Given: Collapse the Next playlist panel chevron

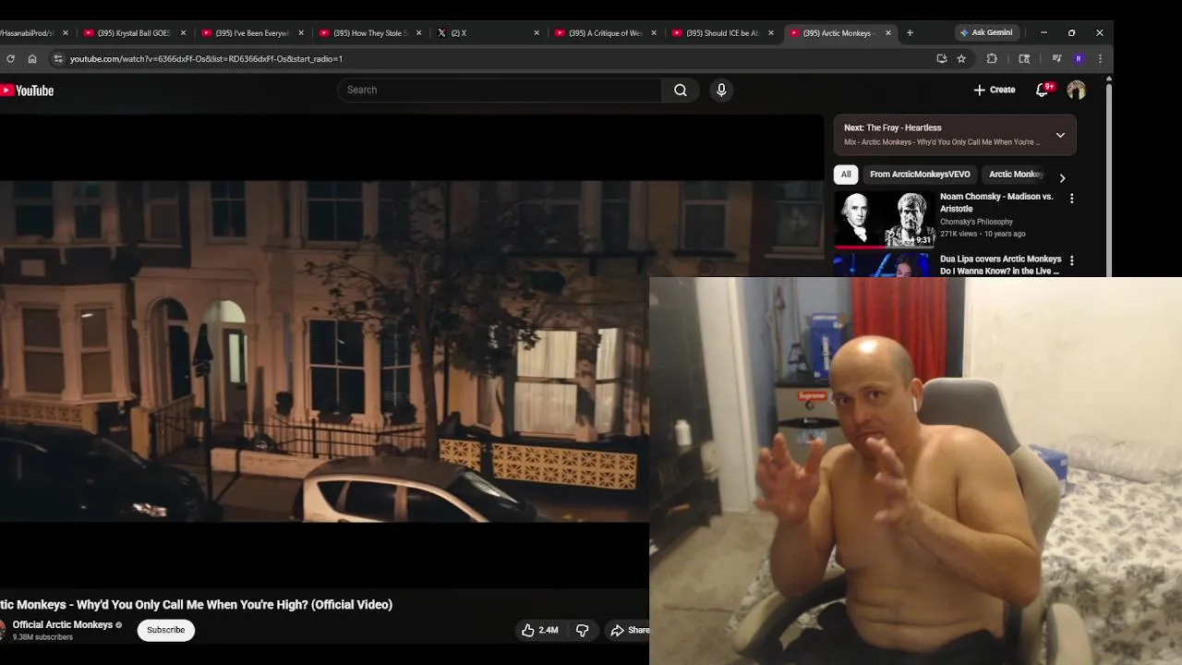Looking at the screenshot, I should tap(1060, 135).
